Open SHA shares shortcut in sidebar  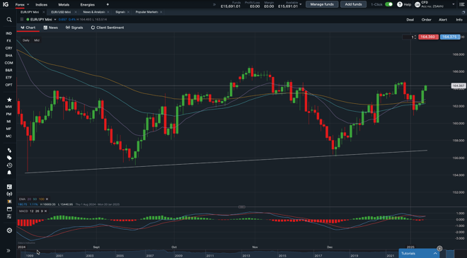point(8,56)
